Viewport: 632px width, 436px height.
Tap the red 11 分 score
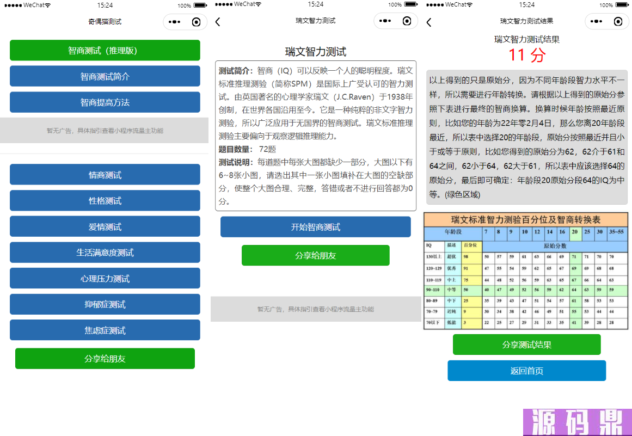coord(527,55)
